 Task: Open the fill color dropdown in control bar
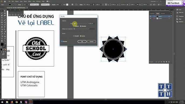[12, 5]
